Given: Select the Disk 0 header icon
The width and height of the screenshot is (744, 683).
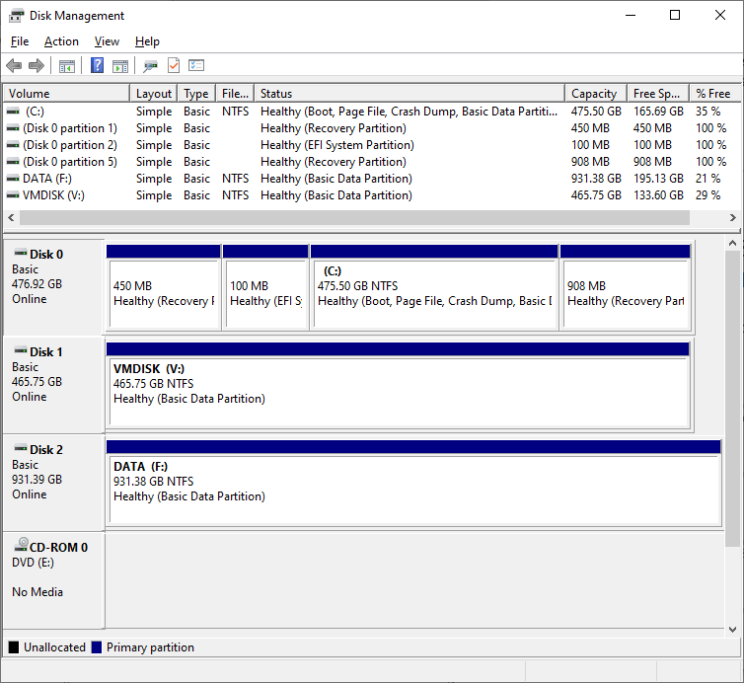Looking at the screenshot, I should click(21, 253).
